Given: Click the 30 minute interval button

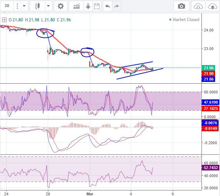Looking at the screenshot, I should click(x=7, y=6).
